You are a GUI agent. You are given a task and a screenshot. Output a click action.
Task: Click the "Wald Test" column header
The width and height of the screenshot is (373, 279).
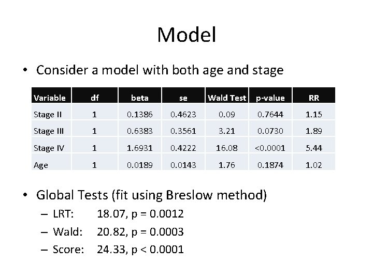226,97
